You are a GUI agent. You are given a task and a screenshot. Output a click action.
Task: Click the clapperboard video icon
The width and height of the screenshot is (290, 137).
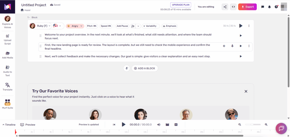(167, 125)
